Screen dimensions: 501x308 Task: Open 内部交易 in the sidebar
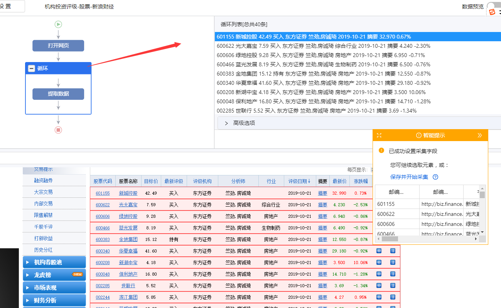click(43, 204)
